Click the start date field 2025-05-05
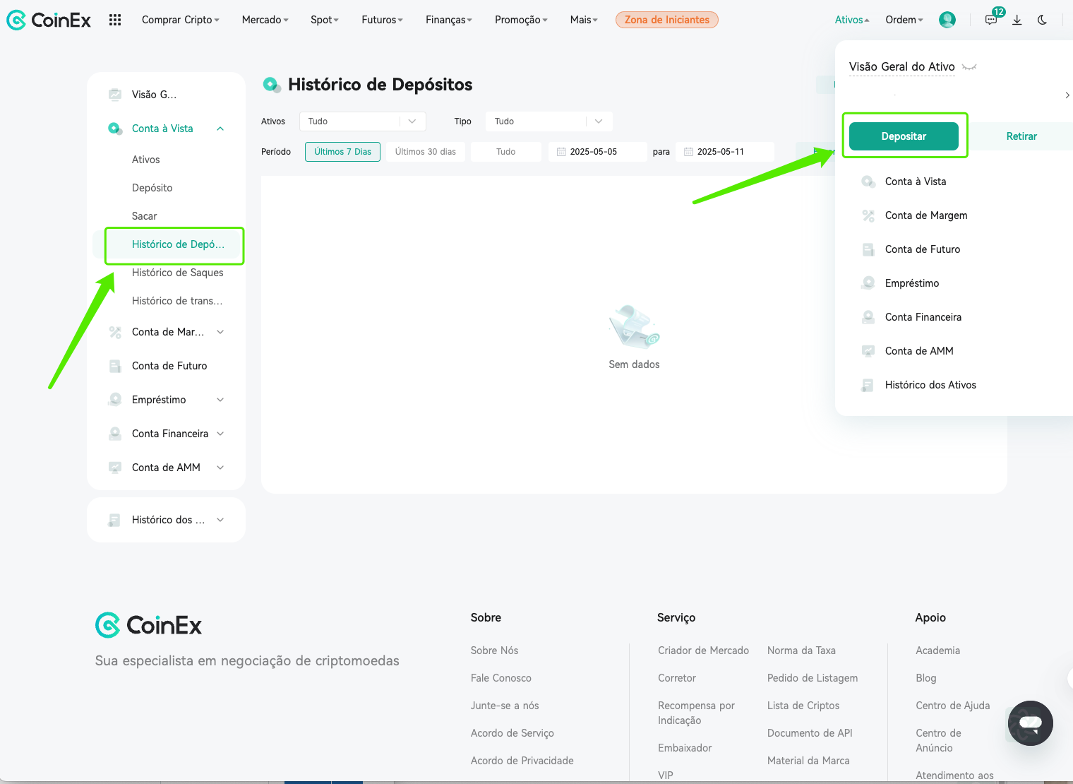 [x=598, y=152]
